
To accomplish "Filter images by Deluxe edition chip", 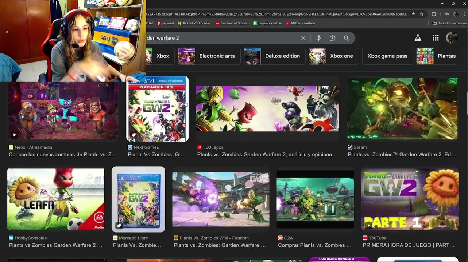I will (274, 56).
